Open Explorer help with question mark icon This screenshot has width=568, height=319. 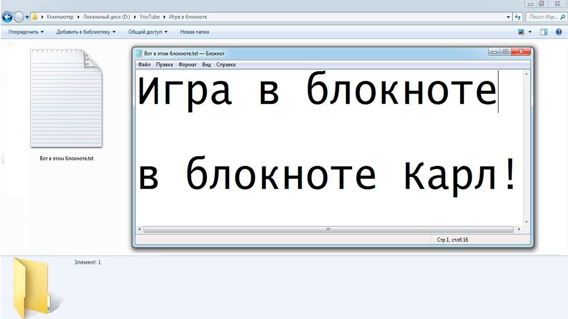tap(559, 32)
